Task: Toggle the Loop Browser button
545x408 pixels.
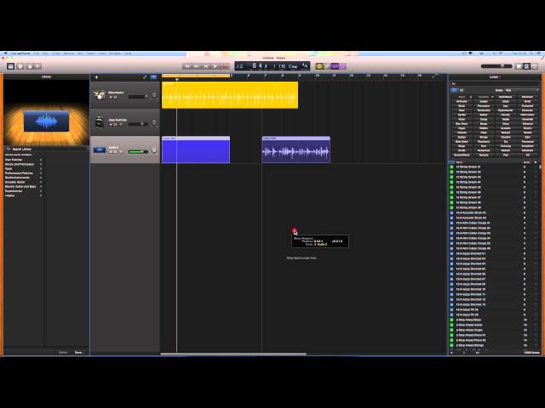Action: [526, 66]
